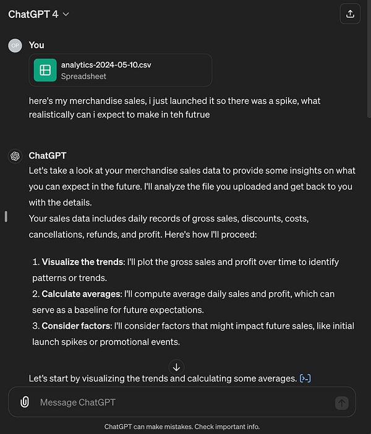Click the 'Calculate averages' list item

pyautogui.click(x=82, y=294)
